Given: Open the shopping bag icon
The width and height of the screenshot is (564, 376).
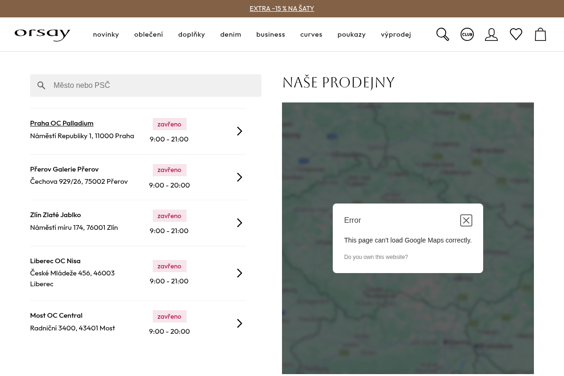Looking at the screenshot, I should 540,34.
